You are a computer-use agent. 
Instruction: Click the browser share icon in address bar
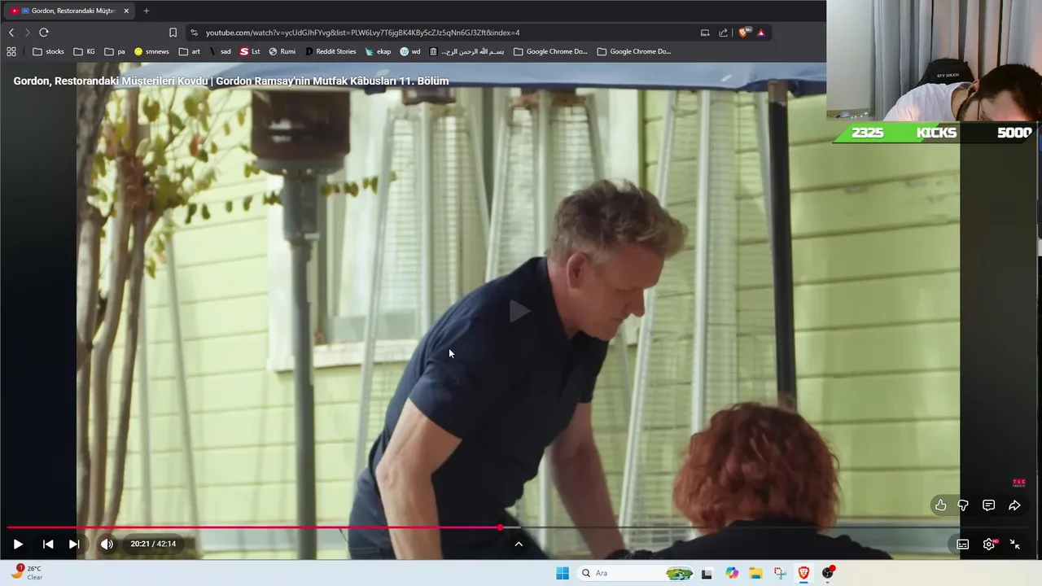(x=723, y=33)
